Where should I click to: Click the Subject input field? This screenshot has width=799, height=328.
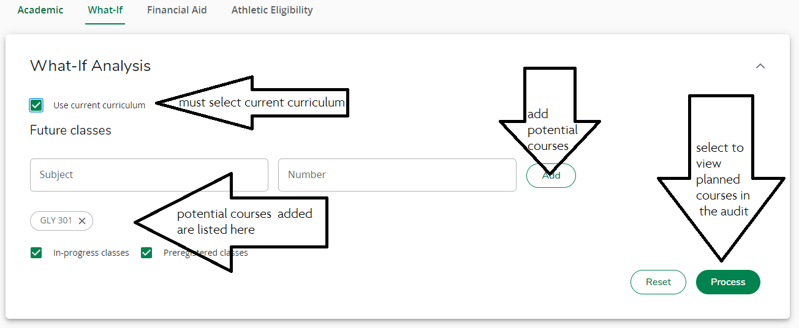click(149, 175)
